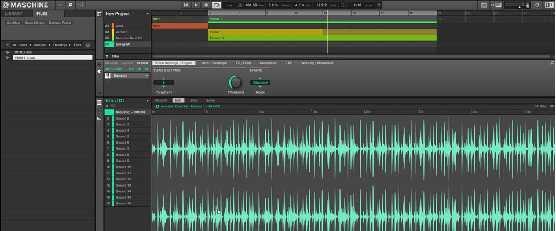Arm the Record button in transport
The width and height of the screenshot is (556, 231).
tap(206, 5)
